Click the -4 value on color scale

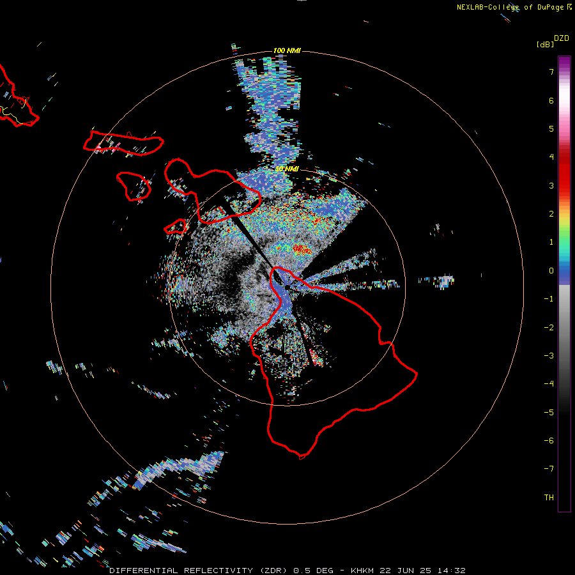(549, 384)
